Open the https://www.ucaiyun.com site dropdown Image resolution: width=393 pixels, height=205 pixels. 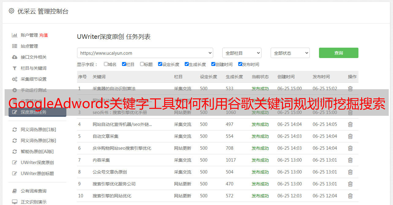pos(145,53)
